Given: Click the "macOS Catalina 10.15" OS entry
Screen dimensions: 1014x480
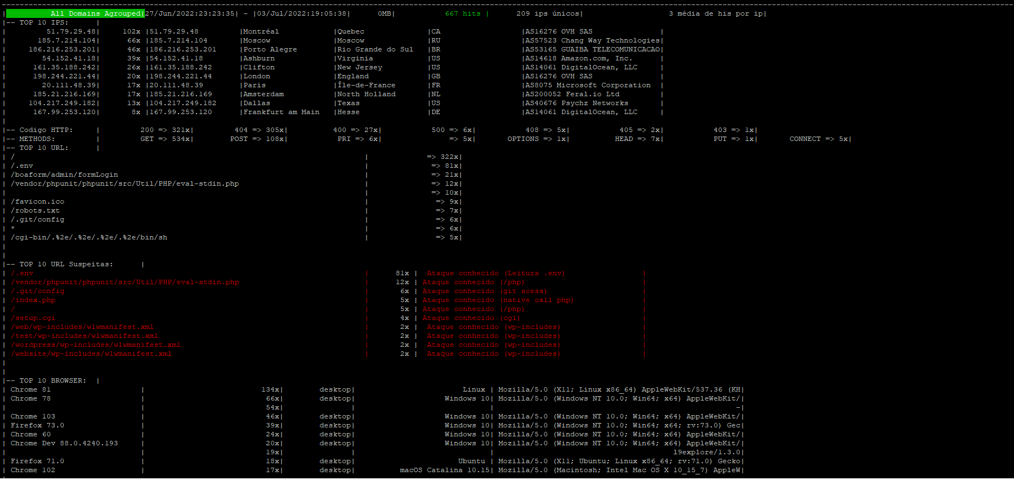Looking at the screenshot, I should pyautogui.click(x=445, y=470).
